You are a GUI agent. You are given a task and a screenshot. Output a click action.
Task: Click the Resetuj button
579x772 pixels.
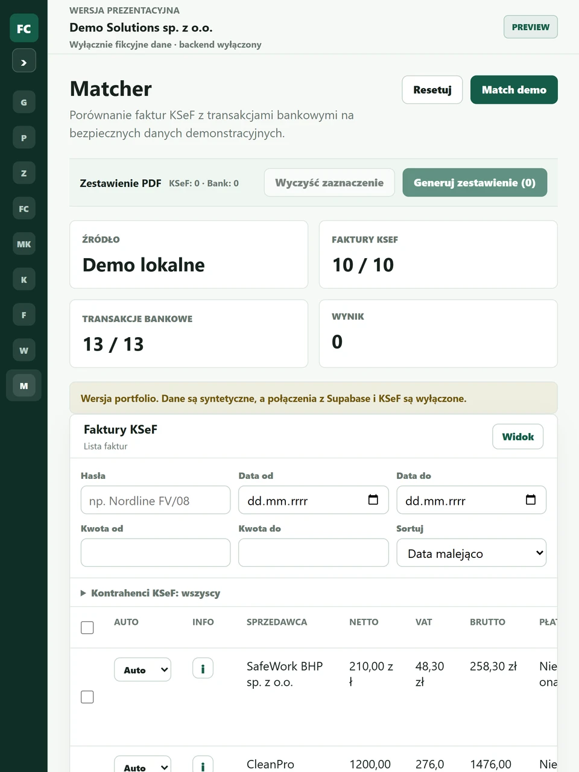(432, 90)
